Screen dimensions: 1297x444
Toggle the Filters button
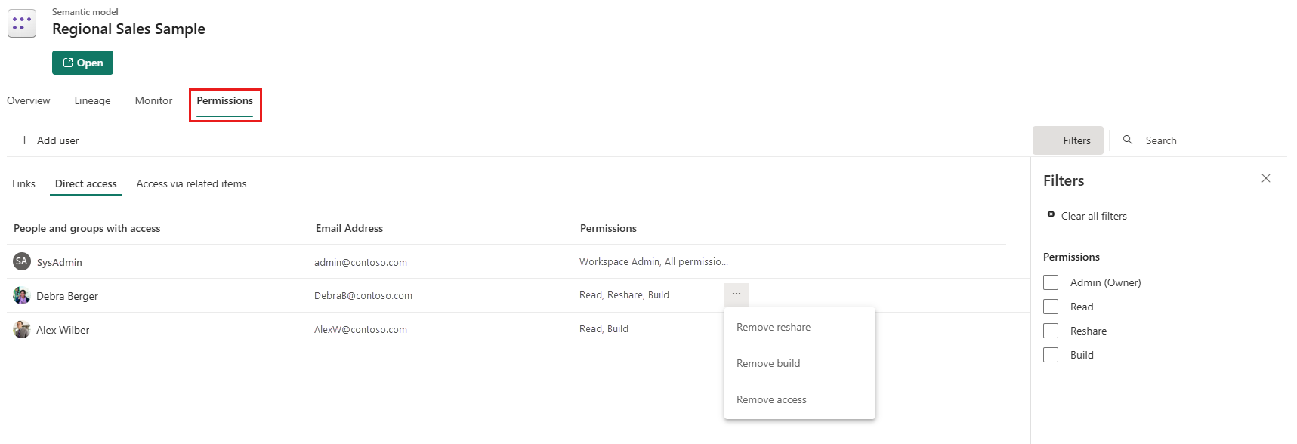1067,140
